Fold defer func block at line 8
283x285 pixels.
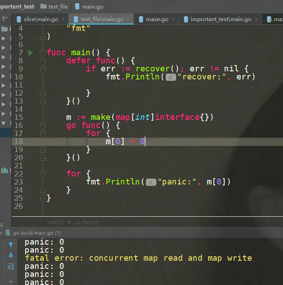pyautogui.click(x=43, y=61)
